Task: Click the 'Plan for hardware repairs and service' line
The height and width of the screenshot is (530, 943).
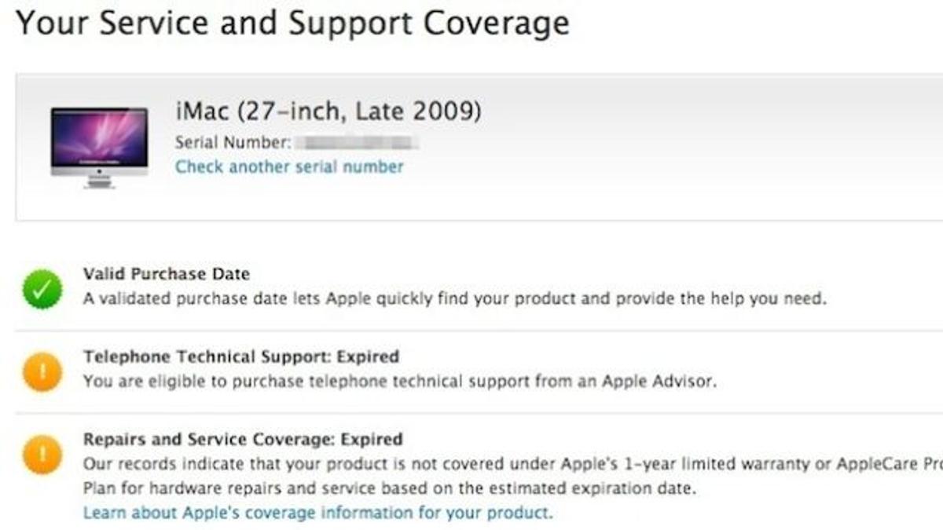Action: point(389,488)
